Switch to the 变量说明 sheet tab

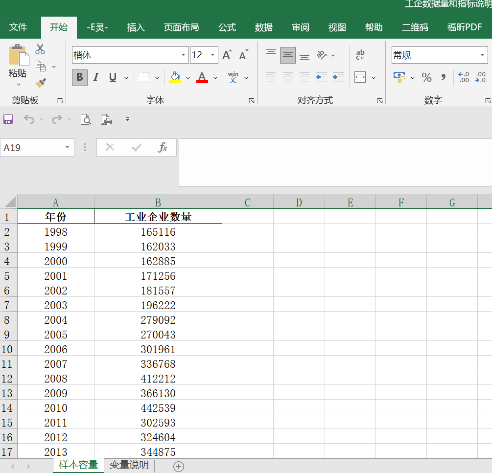[x=129, y=465]
